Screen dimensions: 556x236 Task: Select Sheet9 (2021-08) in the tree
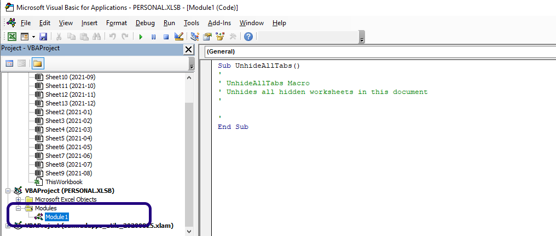click(69, 173)
